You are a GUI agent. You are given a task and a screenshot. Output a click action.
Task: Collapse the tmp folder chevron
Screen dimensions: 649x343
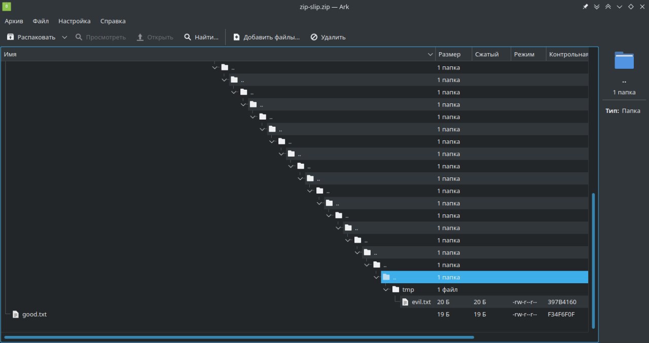(386, 290)
